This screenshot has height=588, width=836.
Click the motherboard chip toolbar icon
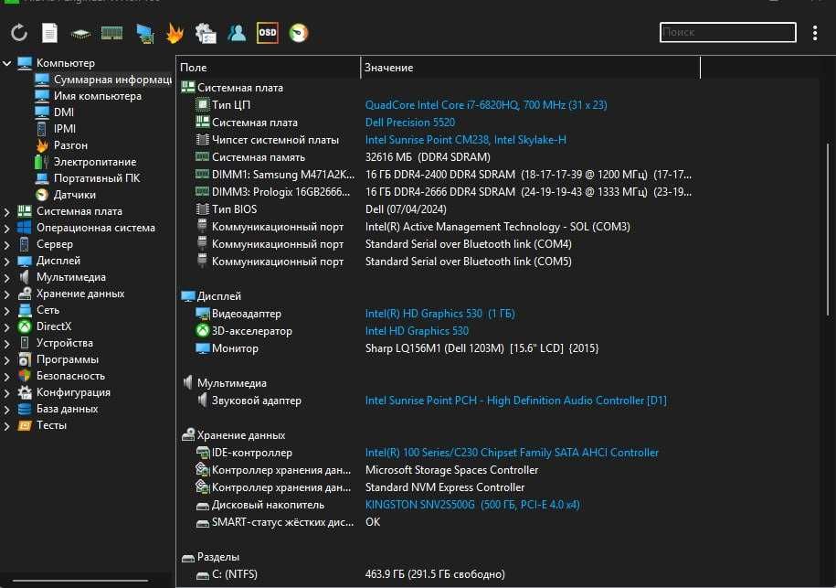[80, 34]
